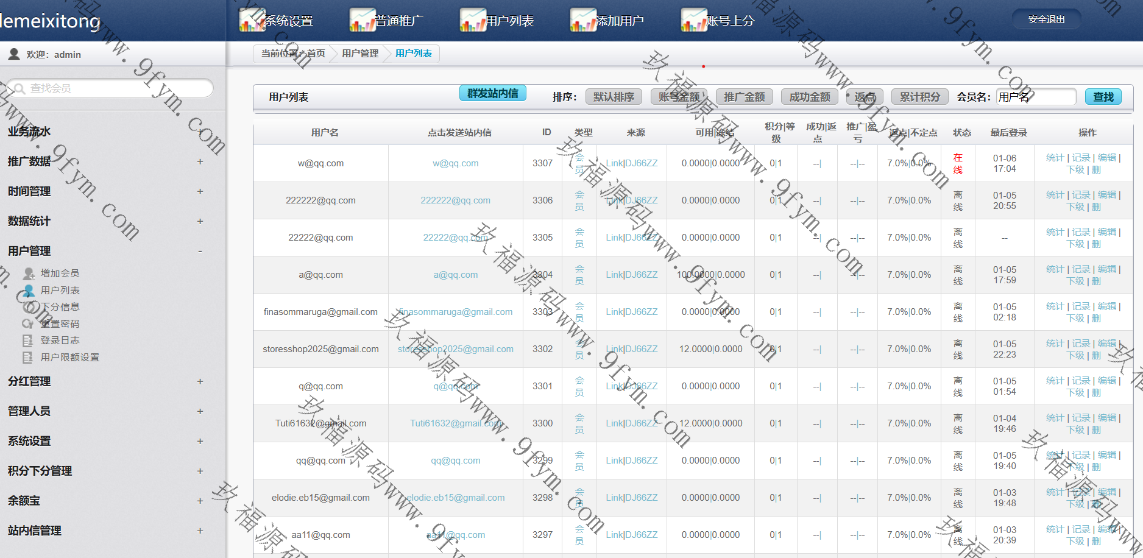
Task: Click the chart icon beside 用户列表
Action: (x=472, y=20)
